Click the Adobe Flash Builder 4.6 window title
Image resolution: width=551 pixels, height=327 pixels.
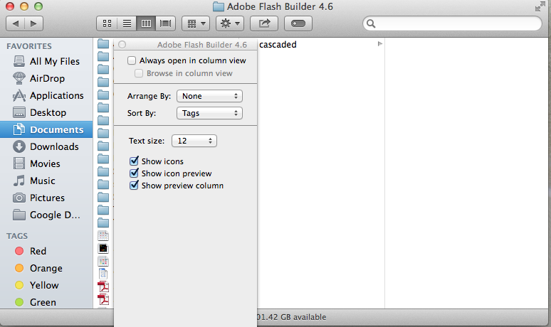click(x=280, y=6)
